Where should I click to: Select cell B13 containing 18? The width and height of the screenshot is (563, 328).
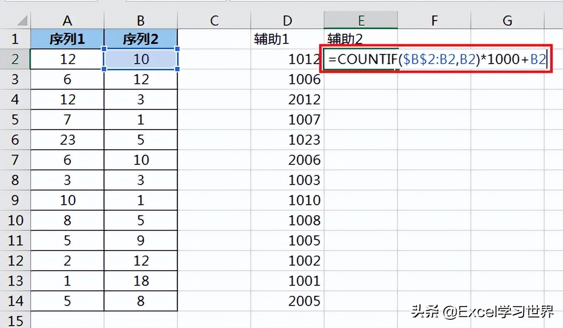(141, 281)
